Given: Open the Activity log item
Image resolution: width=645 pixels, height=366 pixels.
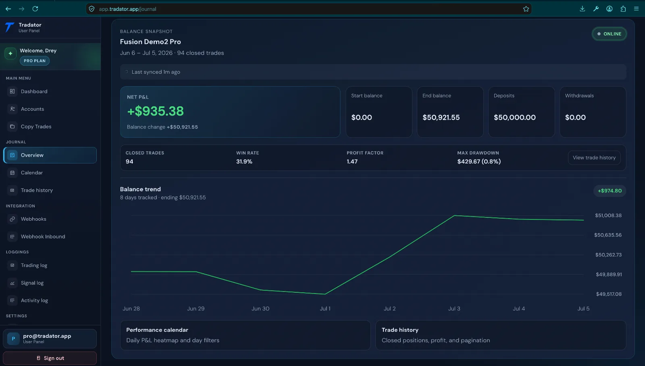Looking at the screenshot, I should [50, 300].
